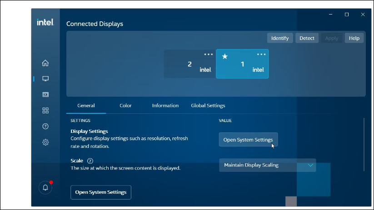
Task: Select display 1 thumbnail
Action: point(242,64)
